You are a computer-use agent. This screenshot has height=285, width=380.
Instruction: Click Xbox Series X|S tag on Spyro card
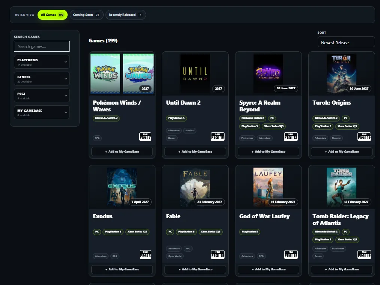(x=274, y=126)
